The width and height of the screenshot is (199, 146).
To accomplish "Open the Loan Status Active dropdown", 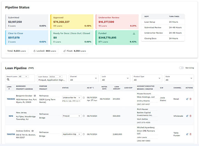I will pyautogui.click(x=55, y=76).
